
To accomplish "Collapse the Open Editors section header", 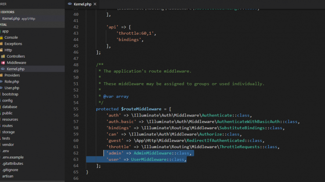I will pos(32,12).
